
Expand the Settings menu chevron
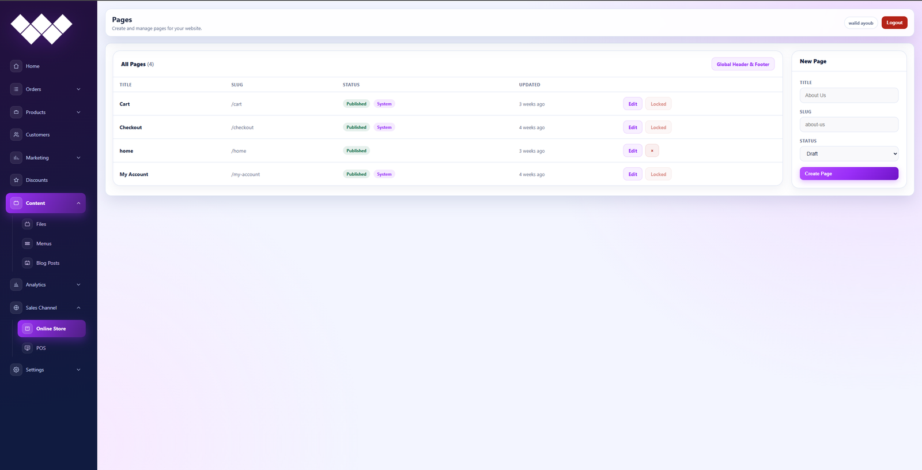click(x=78, y=370)
